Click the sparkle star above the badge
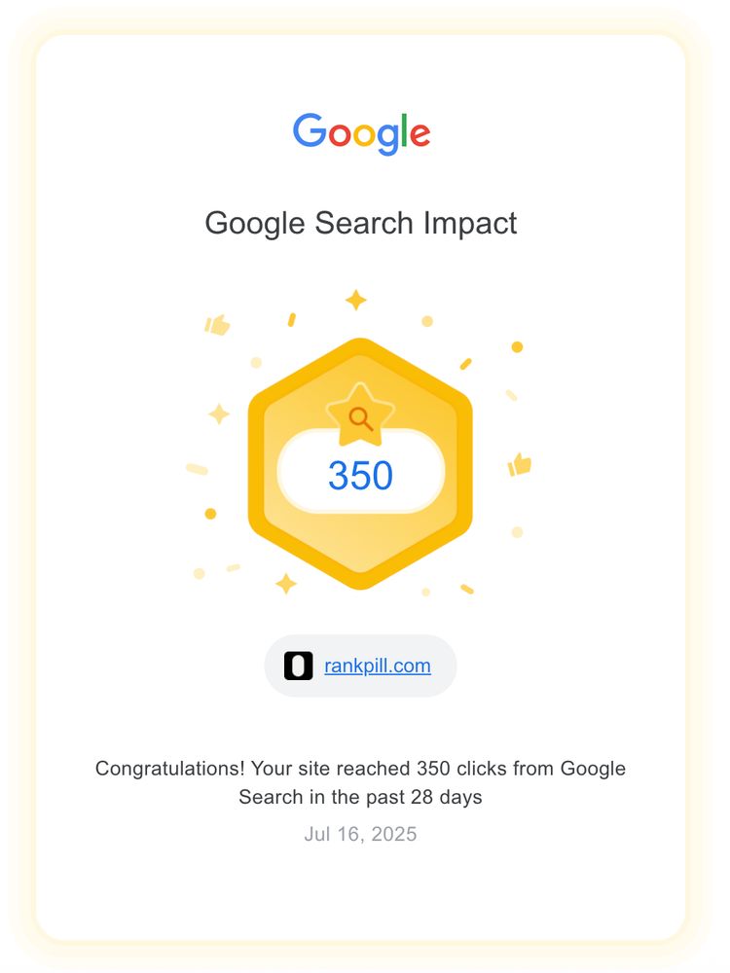This screenshot has width=730, height=973. coord(356,301)
